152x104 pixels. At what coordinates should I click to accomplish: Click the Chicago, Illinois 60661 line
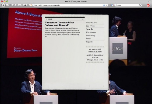point(95,60)
